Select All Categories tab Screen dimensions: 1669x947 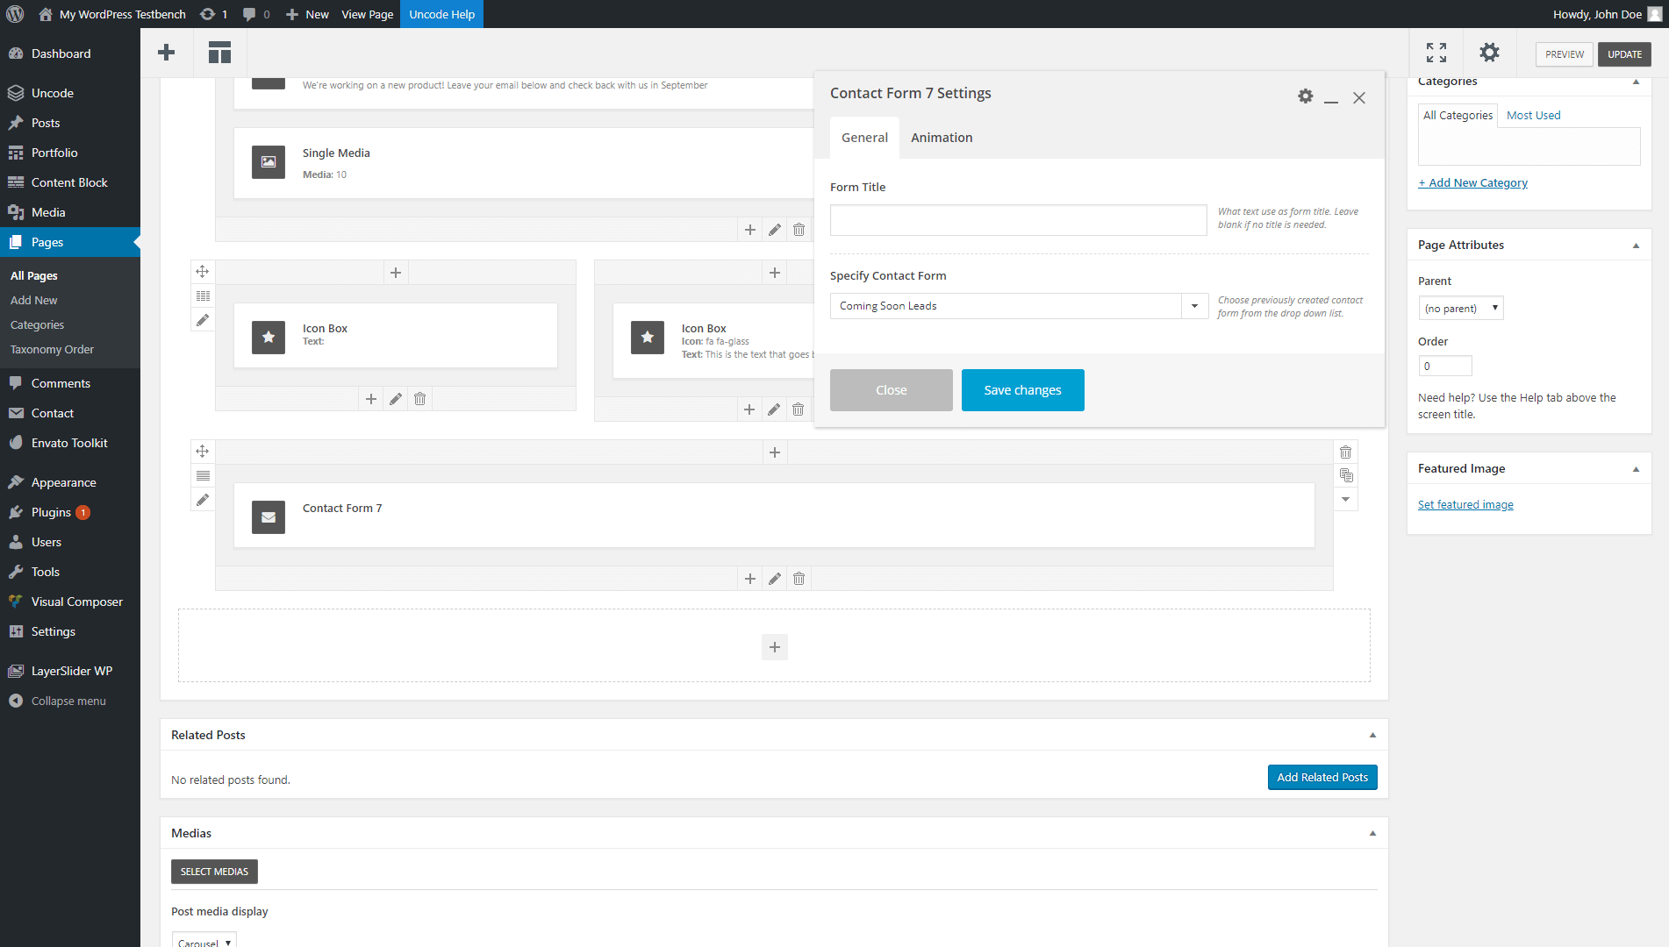1458,116
